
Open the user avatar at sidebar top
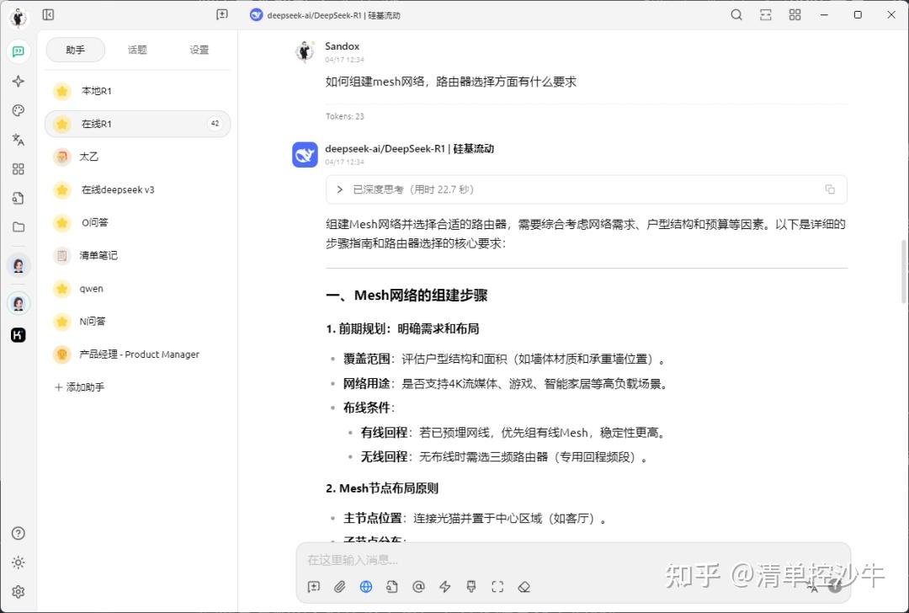[x=19, y=18]
